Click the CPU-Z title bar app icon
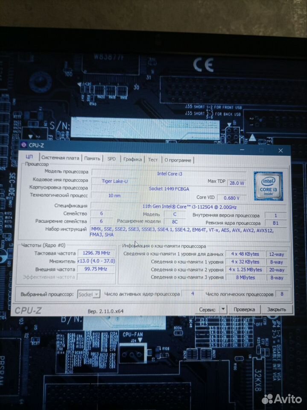307x410 pixels. 23,145
